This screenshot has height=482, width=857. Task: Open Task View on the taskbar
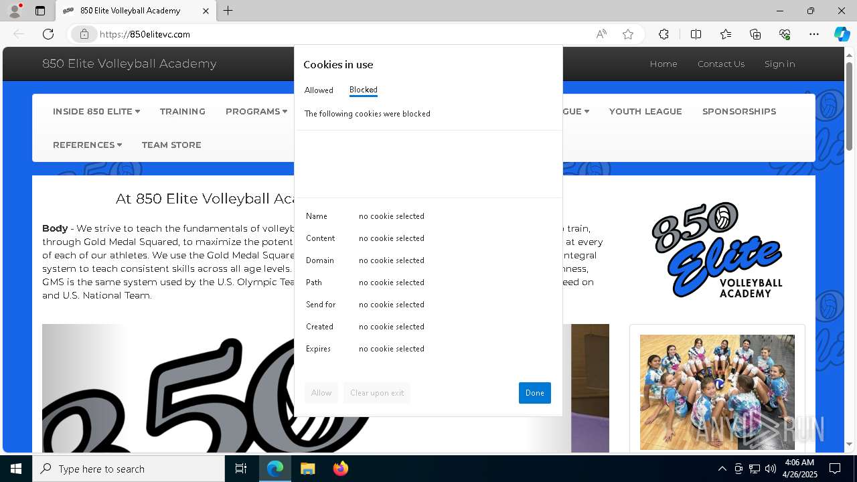coord(241,469)
